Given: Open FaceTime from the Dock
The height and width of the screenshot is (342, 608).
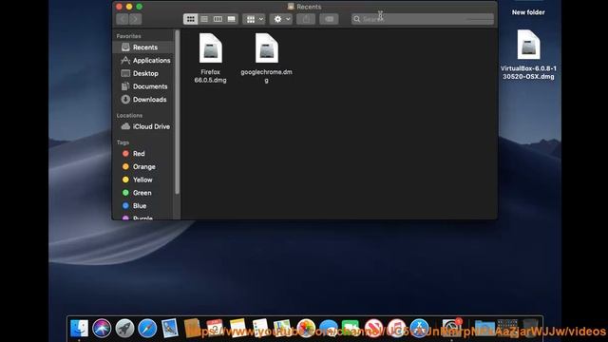Looking at the screenshot, I should (351, 328).
